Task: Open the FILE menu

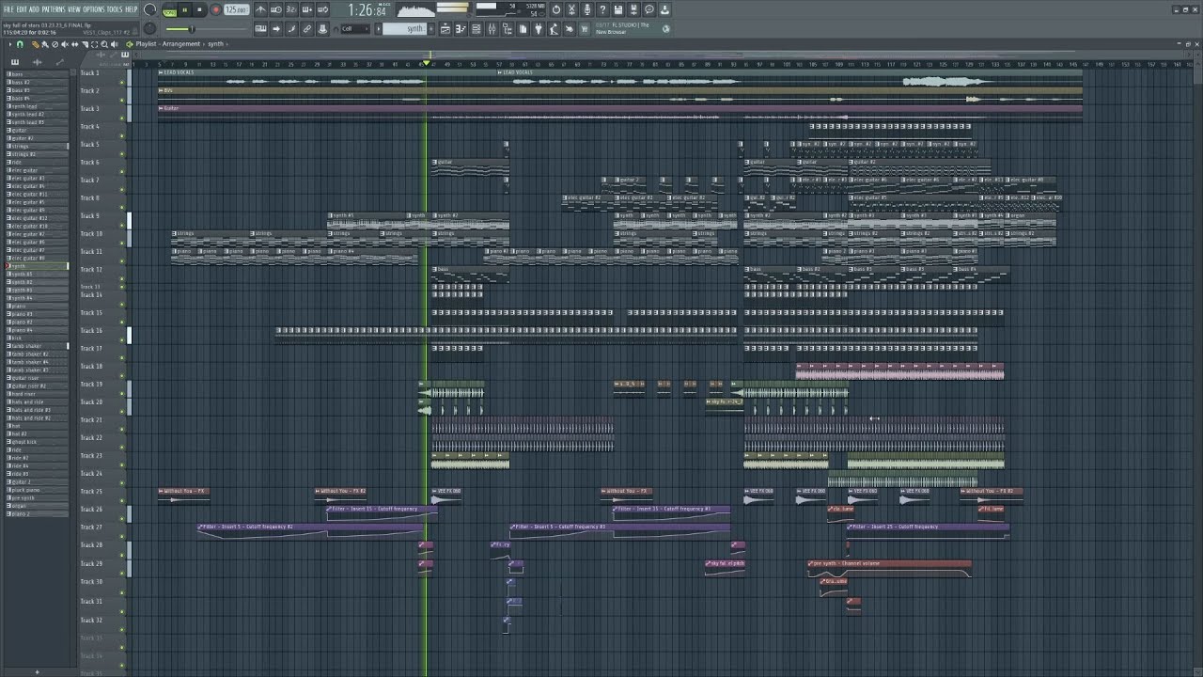Action: (x=9, y=9)
